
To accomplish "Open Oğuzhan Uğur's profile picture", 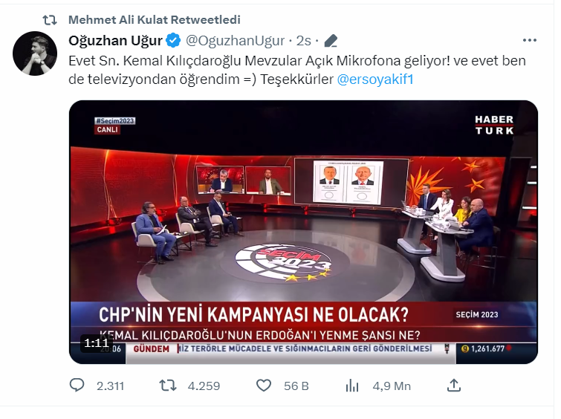I will pyautogui.click(x=35, y=53).
